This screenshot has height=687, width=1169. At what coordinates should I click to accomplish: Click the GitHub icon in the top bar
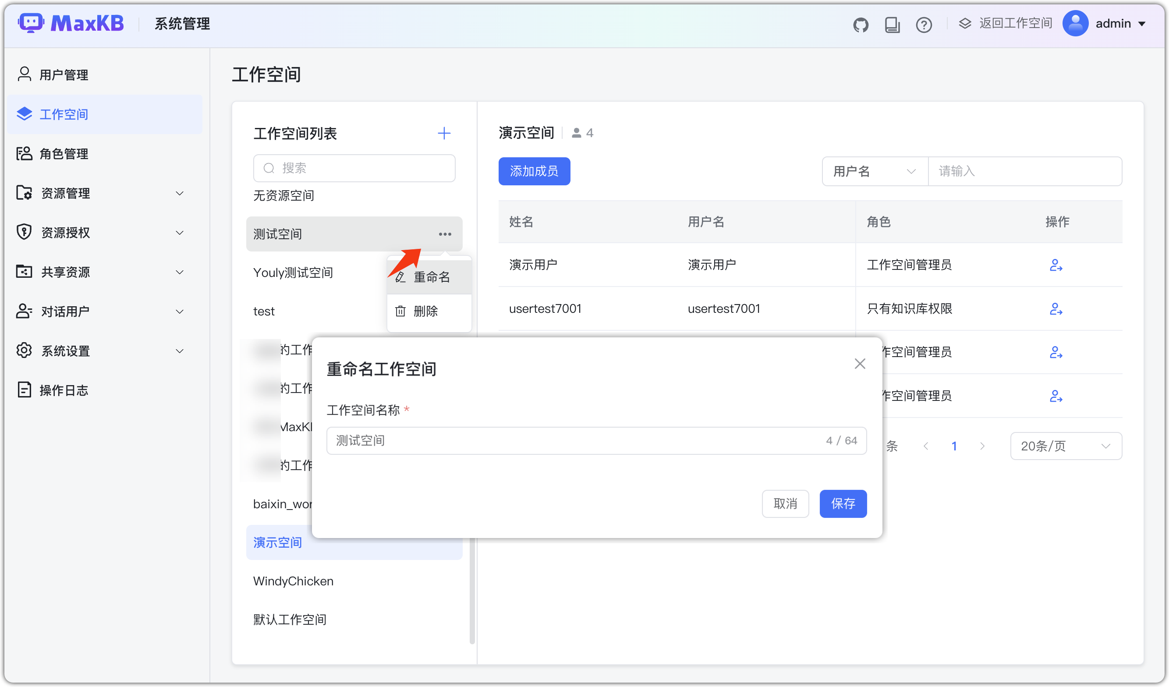pos(861,24)
